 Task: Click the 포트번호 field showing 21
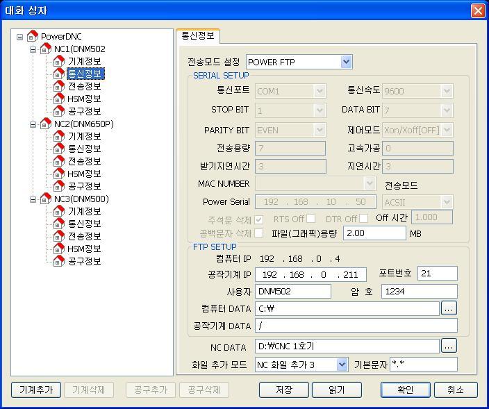[x=437, y=274]
